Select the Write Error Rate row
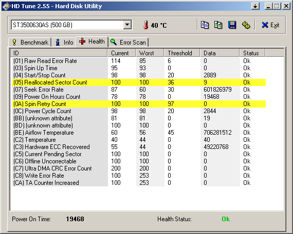The image size is (293, 234). [x=139, y=176]
